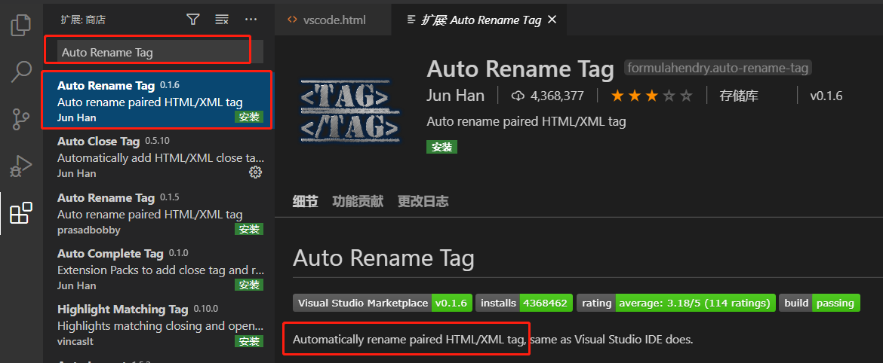Screen dimensions: 883x363
Task: Select Auto Close Tag extension entry
Action: click(157, 157)
